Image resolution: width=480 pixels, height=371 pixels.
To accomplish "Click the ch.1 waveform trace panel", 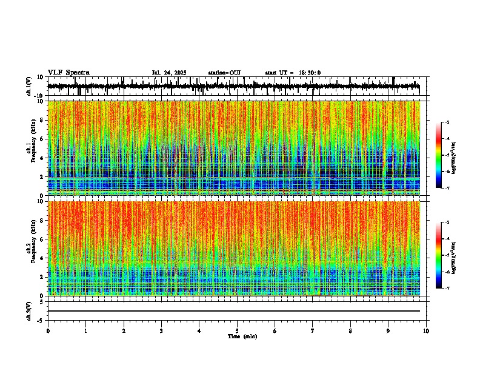I will pos(237,86).
